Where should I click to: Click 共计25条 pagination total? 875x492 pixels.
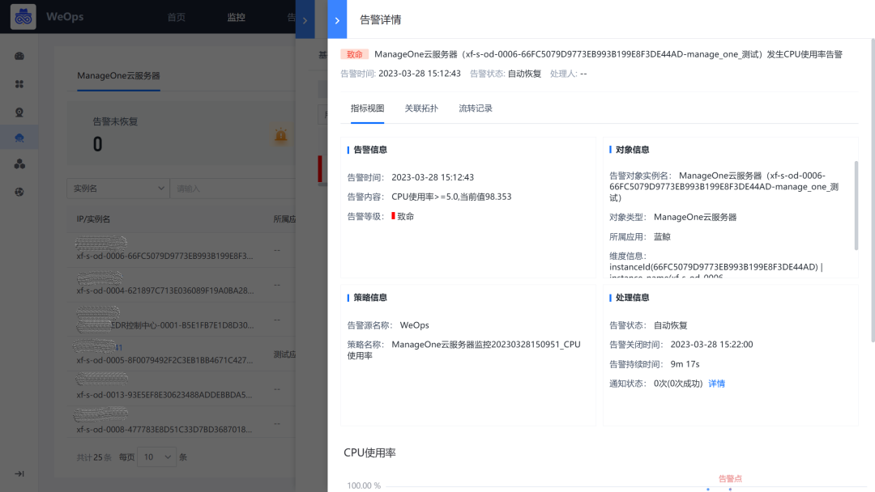tap(94, 457)
